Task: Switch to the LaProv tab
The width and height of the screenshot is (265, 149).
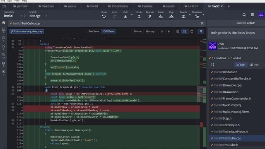Action: [x=191, y=6]
